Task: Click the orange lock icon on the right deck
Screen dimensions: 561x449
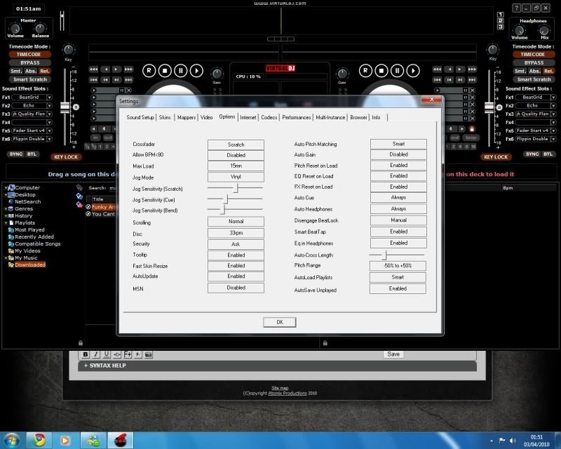Action: tap(472, 129)
